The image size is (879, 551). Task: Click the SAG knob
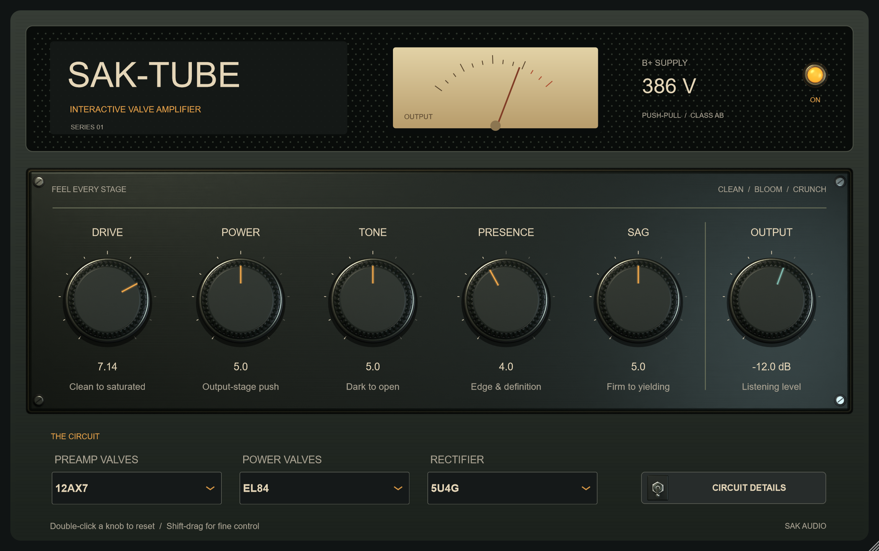(x=638, y=300)
